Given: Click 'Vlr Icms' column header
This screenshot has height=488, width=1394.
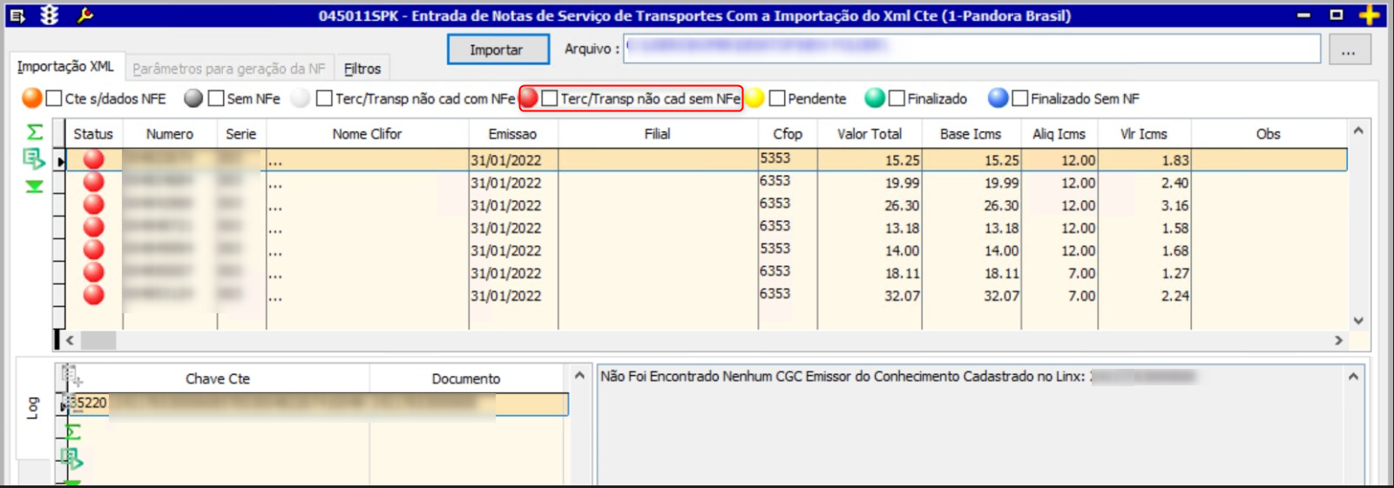Looking at the screenshot, I should [1144, 134].
